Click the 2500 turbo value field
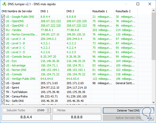 point(41,110)
